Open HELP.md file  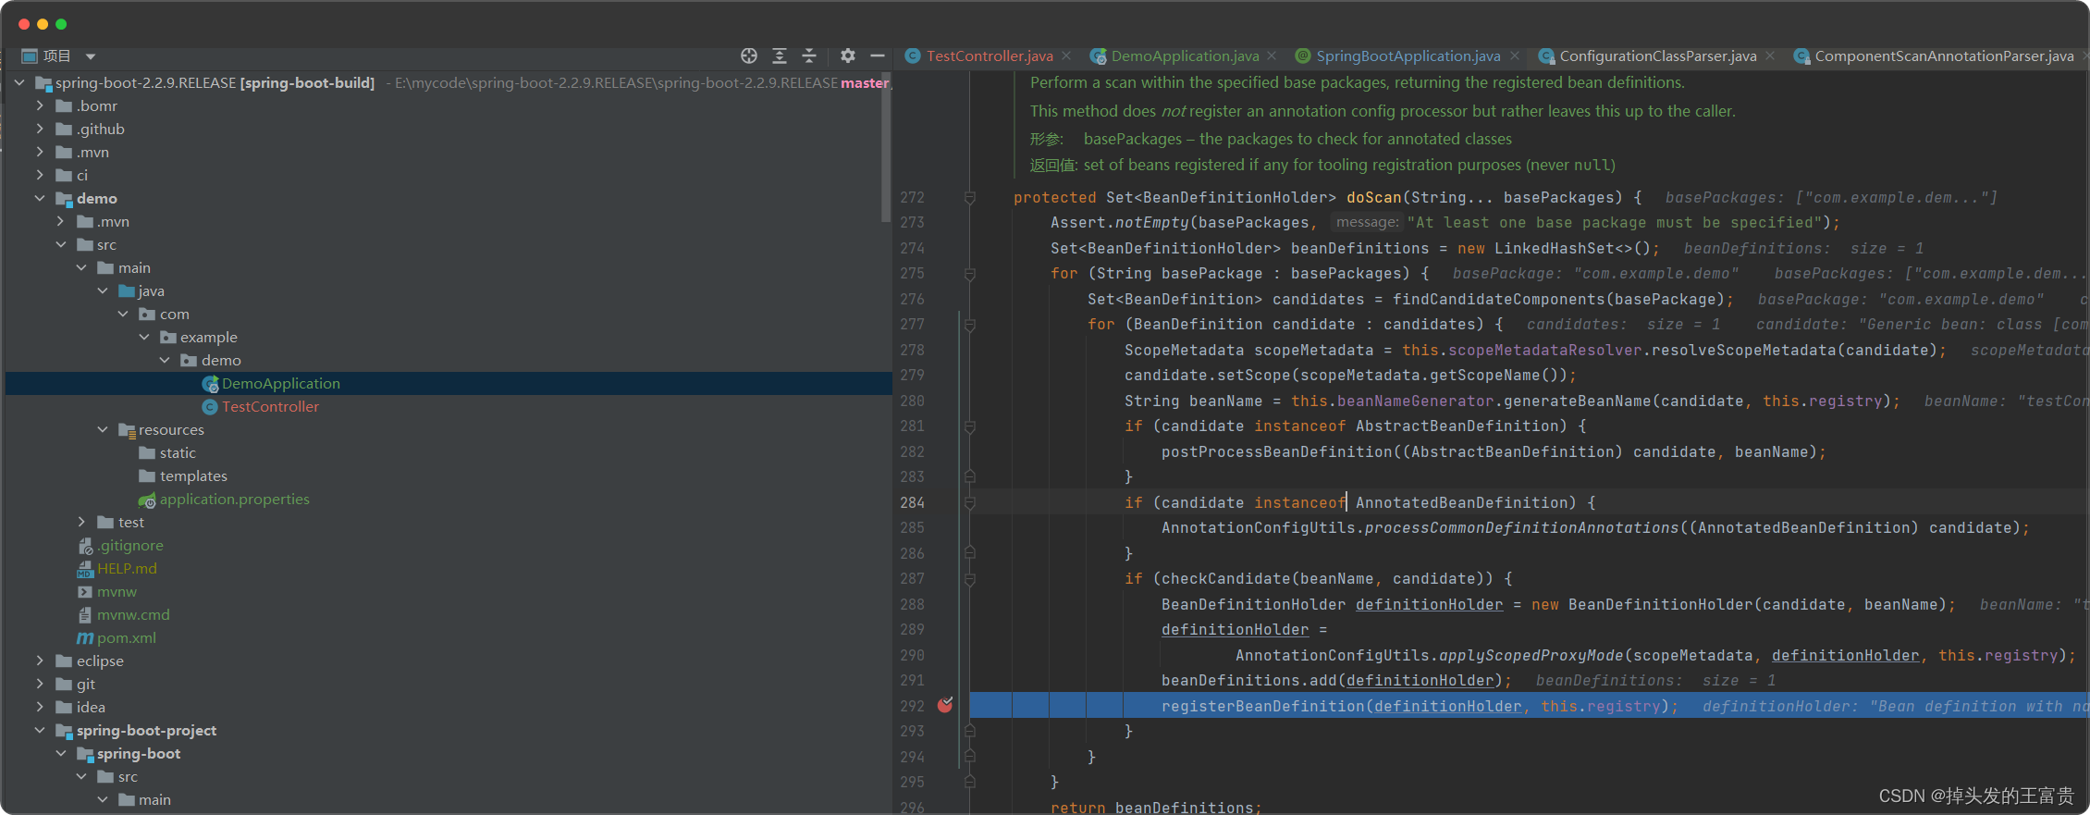coord(127,569)
